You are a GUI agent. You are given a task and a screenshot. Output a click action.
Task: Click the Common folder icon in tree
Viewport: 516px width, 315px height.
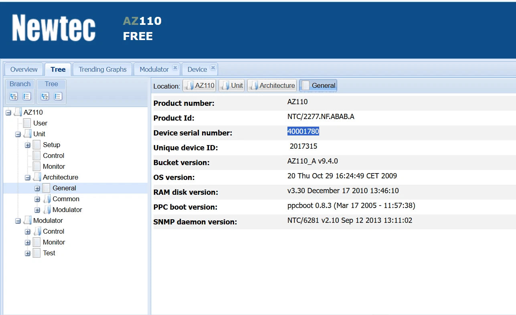[47, 199]
